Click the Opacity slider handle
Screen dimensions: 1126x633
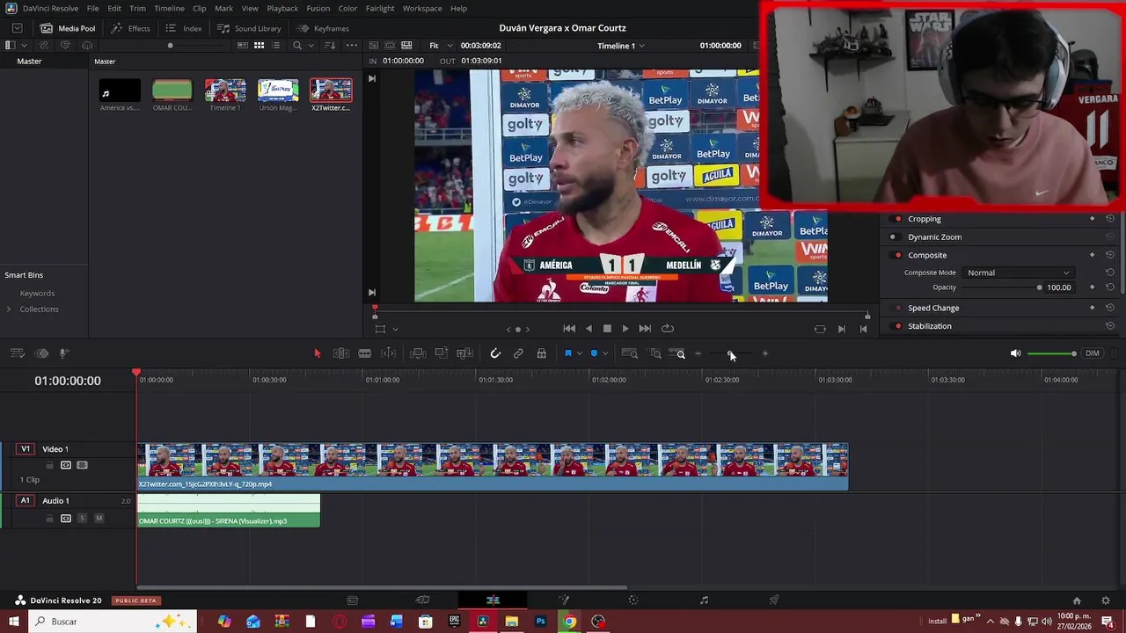1039,287
